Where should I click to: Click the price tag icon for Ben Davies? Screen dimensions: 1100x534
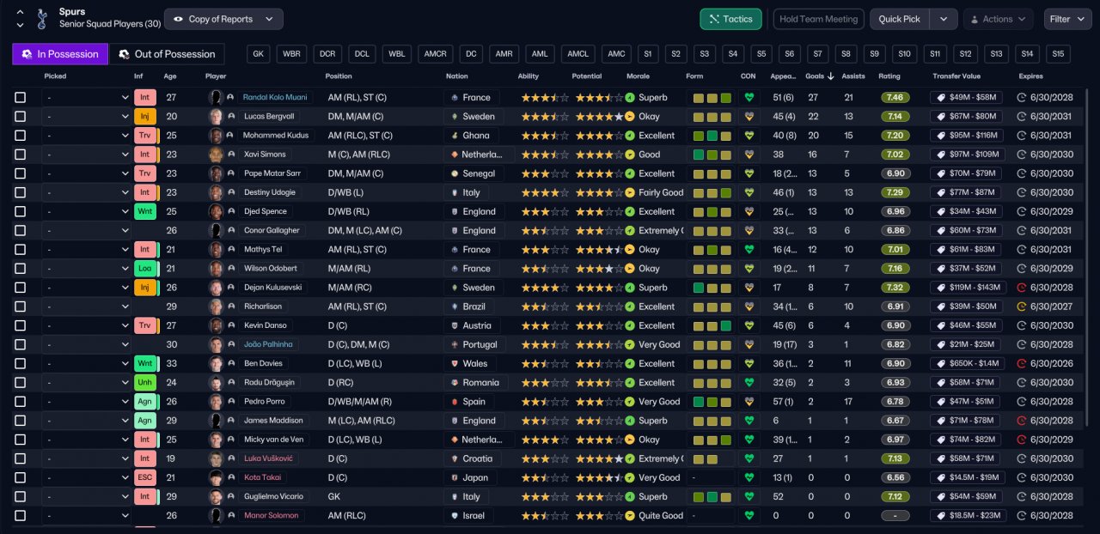pyautogui.click(x=941, y=363)
